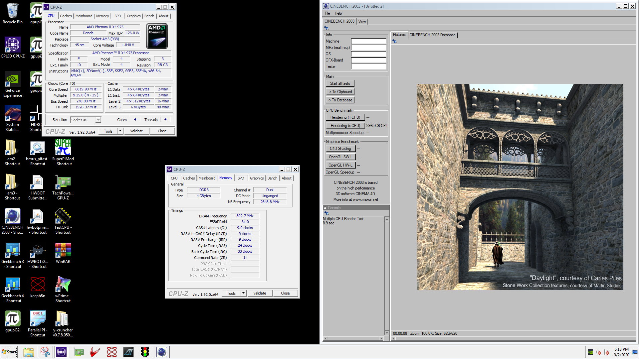Open Graphics tab in the Memory CPU-Z window
This screenshot has width=639, height=359.
[x=257, y=178]
